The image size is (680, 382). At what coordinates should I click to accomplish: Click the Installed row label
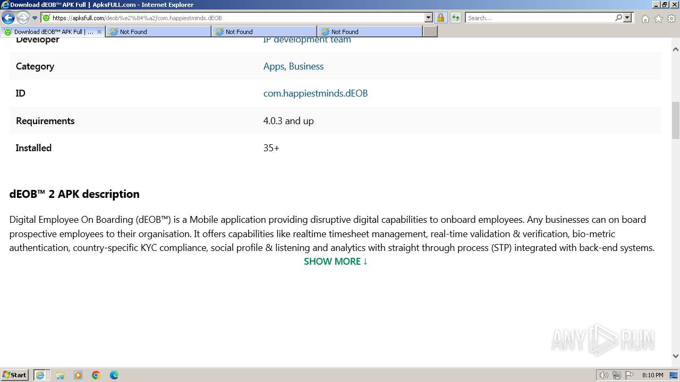click(33, 148)
